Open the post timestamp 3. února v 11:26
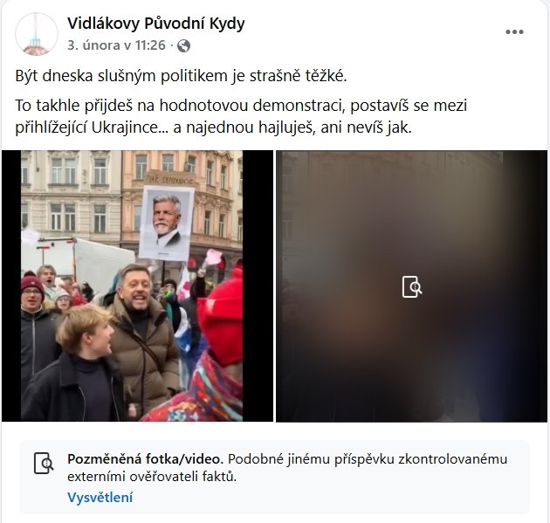550x523 pixels. (116, 45)
